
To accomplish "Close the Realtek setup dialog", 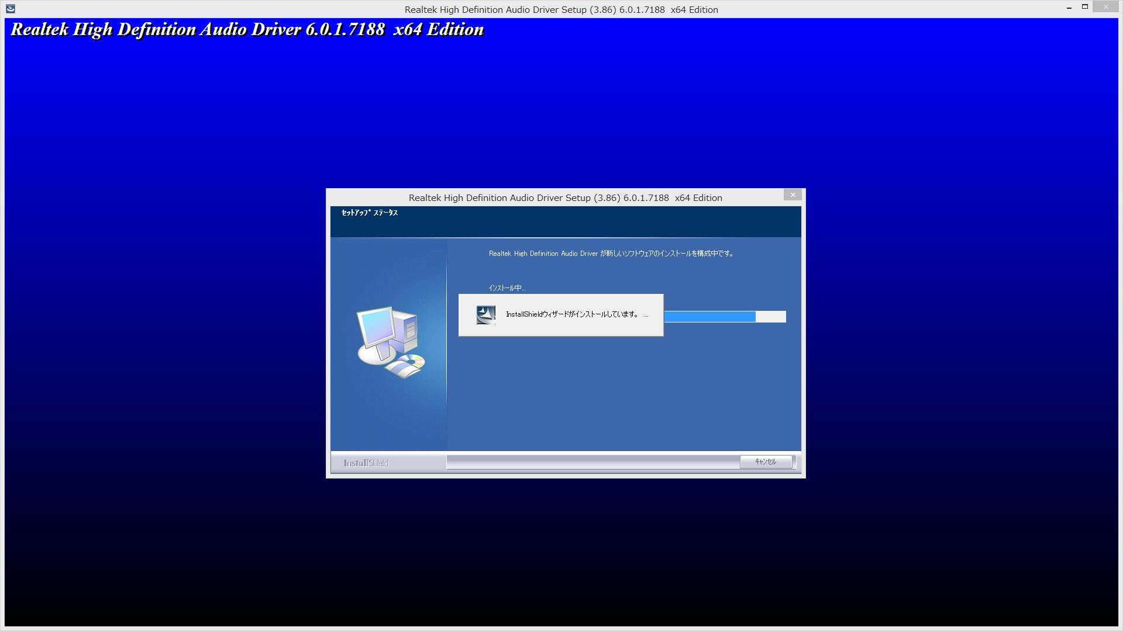I will [x=793, y=195].
